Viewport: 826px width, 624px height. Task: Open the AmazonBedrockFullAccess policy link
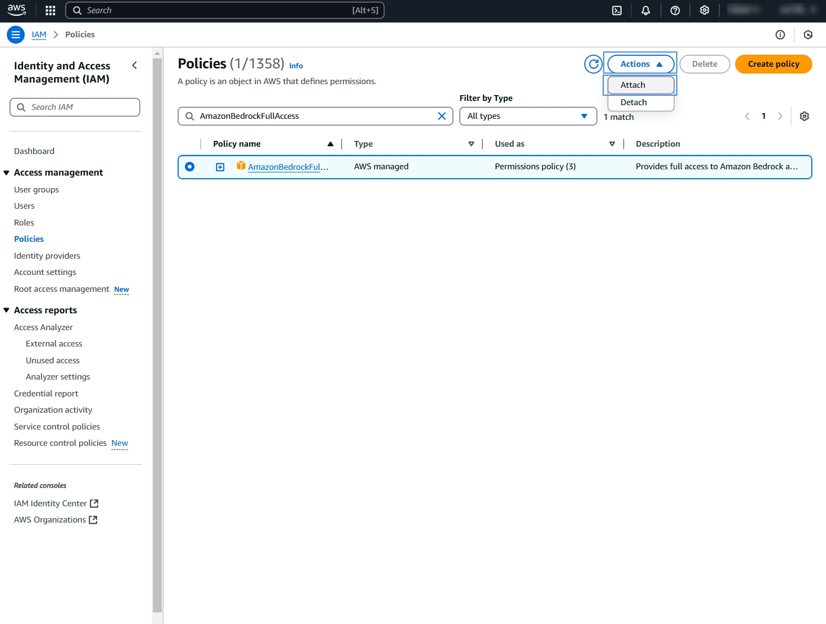(288, 167)
